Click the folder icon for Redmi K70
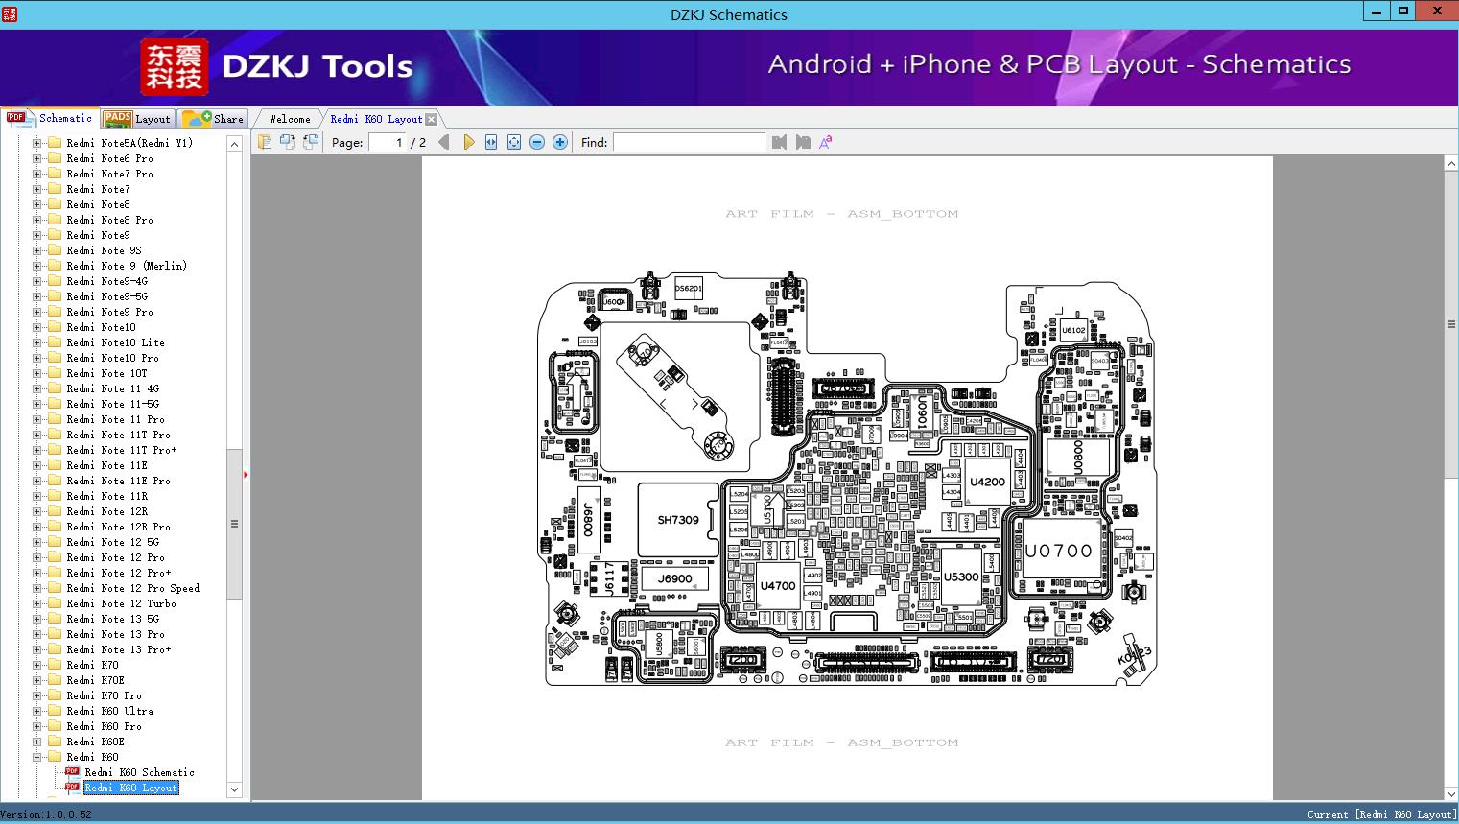This screenshot has height=824, width=1459. (55, 665)
